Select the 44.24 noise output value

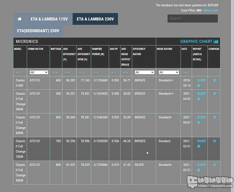point(127,141)
